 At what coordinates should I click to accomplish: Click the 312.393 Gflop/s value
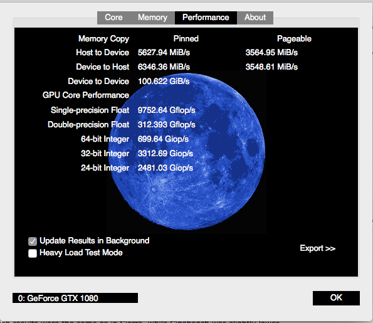pos(167,124)
